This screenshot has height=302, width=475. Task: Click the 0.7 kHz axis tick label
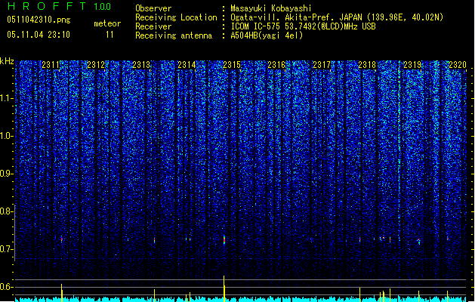coord(6,249)
